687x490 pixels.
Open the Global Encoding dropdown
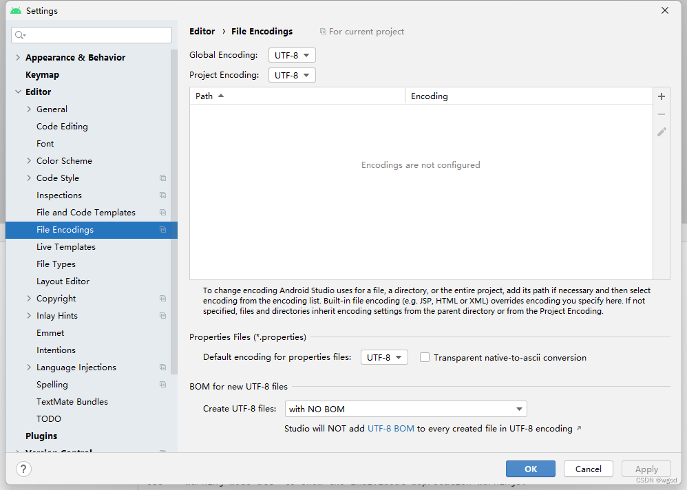pyautogui.click(x=292, y=55)
